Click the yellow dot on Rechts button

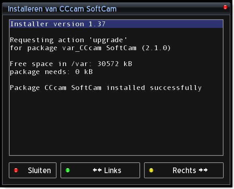coord(151,170)
